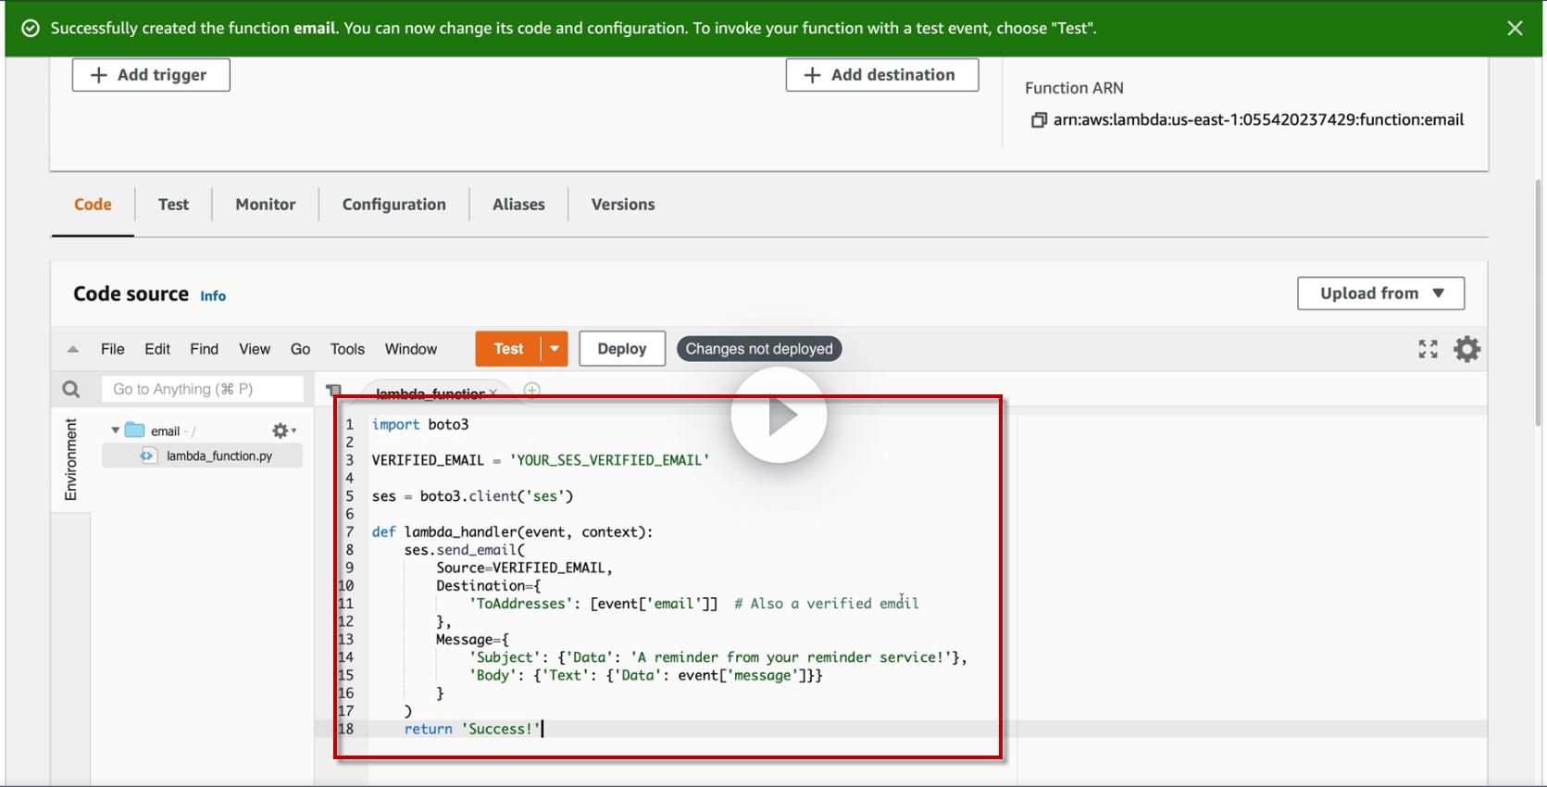Copy the Function ARN with copy icon
Viewport: 1547px width, 787px height.
click(x=1039, y=120)
